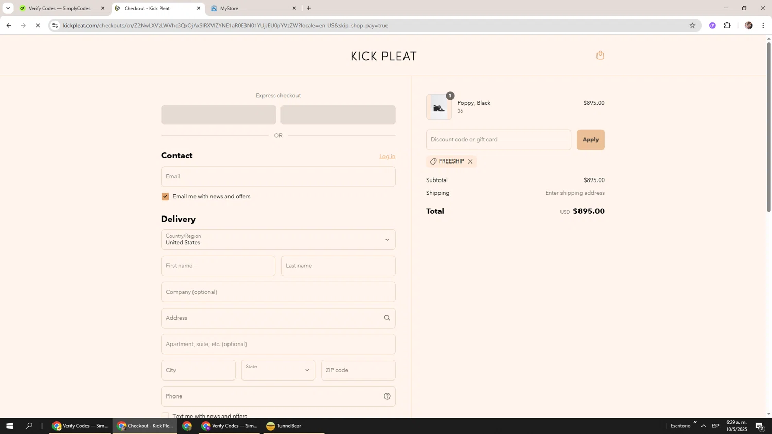
Task: Bookmark this page with the star icon
Action: click(x=692, y=25)
